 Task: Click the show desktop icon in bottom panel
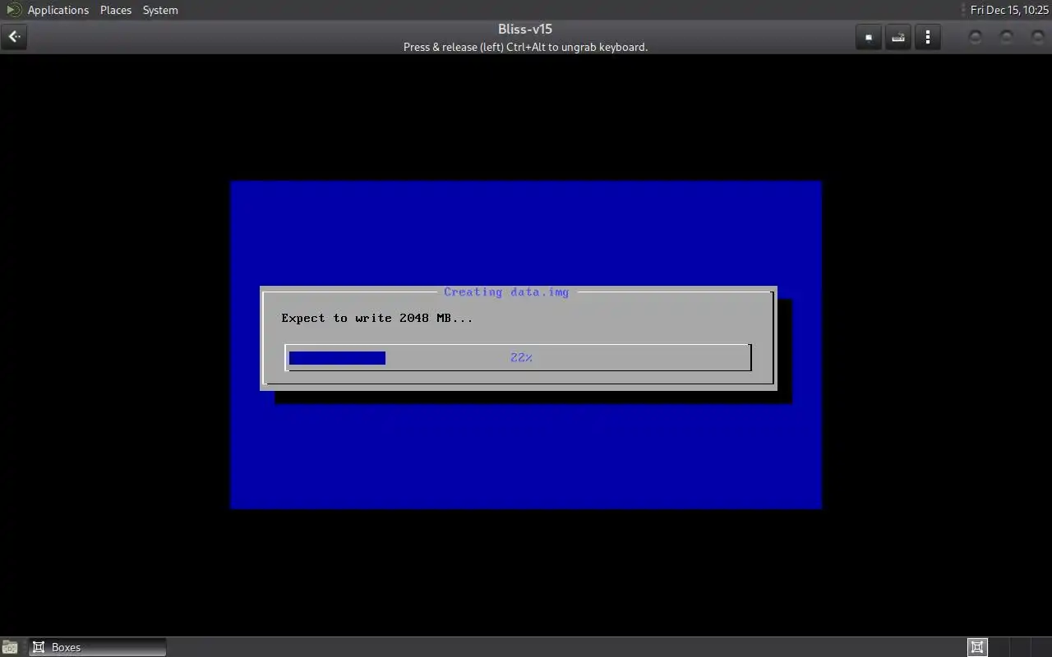[9, 647]
